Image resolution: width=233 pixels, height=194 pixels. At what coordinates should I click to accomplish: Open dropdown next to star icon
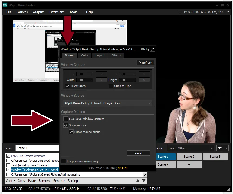tap(226, 148)
